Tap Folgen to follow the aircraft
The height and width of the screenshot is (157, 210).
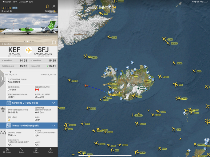tap(36, 151)
